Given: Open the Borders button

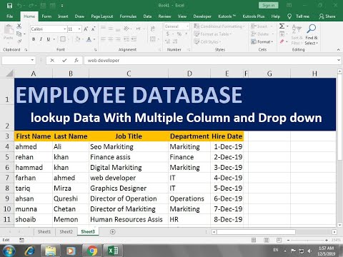Looking at the screenshot, I should click(x=63, y=39).
